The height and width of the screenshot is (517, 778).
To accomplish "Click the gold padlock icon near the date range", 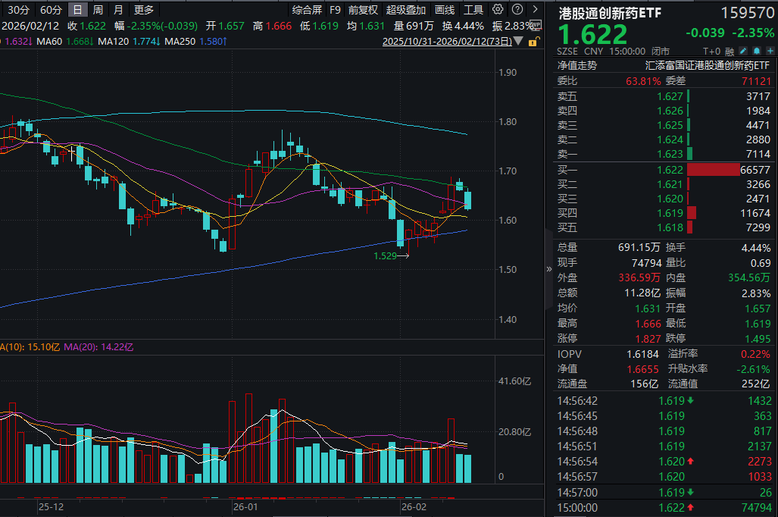I will (533, 41).
